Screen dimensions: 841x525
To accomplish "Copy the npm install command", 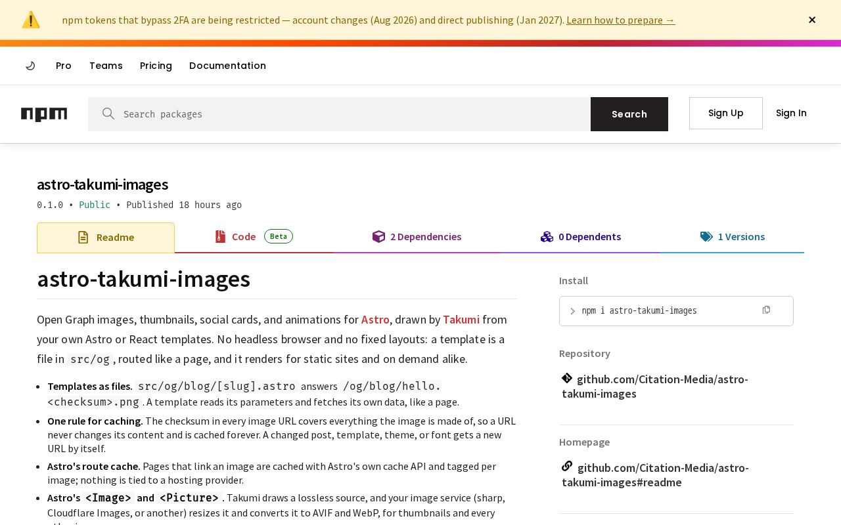I will (766, 310).
